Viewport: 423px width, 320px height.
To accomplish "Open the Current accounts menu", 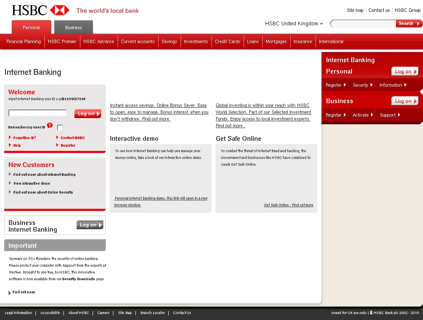I will [x=138, y=41].
